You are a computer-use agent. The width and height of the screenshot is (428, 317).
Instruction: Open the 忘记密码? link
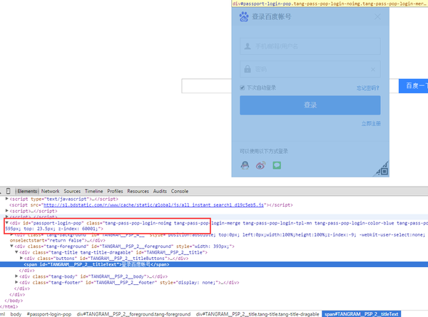coord(367,88)
